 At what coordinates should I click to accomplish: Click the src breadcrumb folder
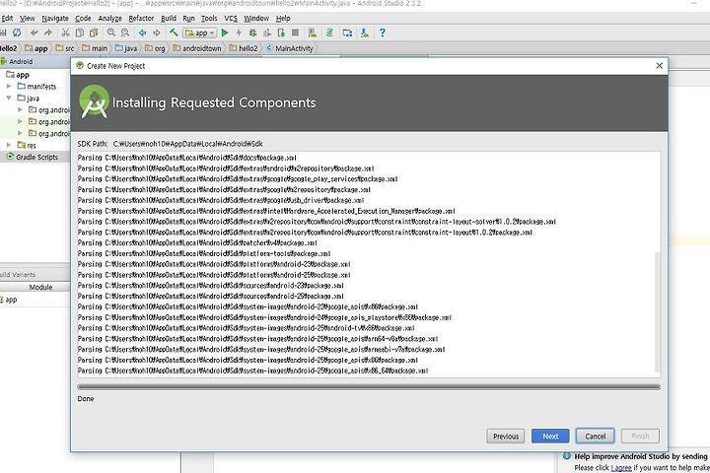tap(65, 48)
